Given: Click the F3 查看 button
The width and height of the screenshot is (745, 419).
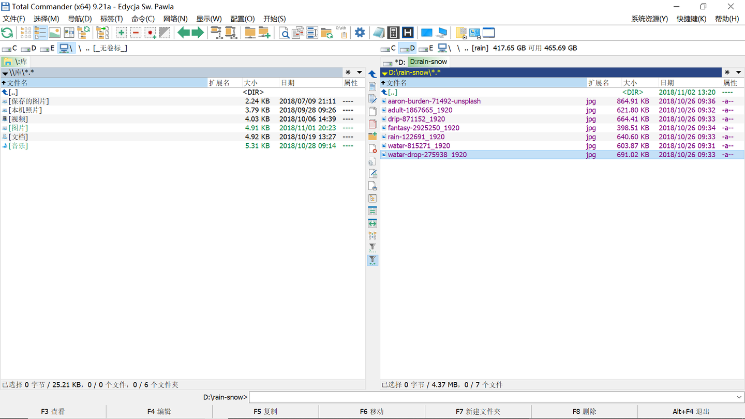Looking at the screenshot, I should point(53,412).
